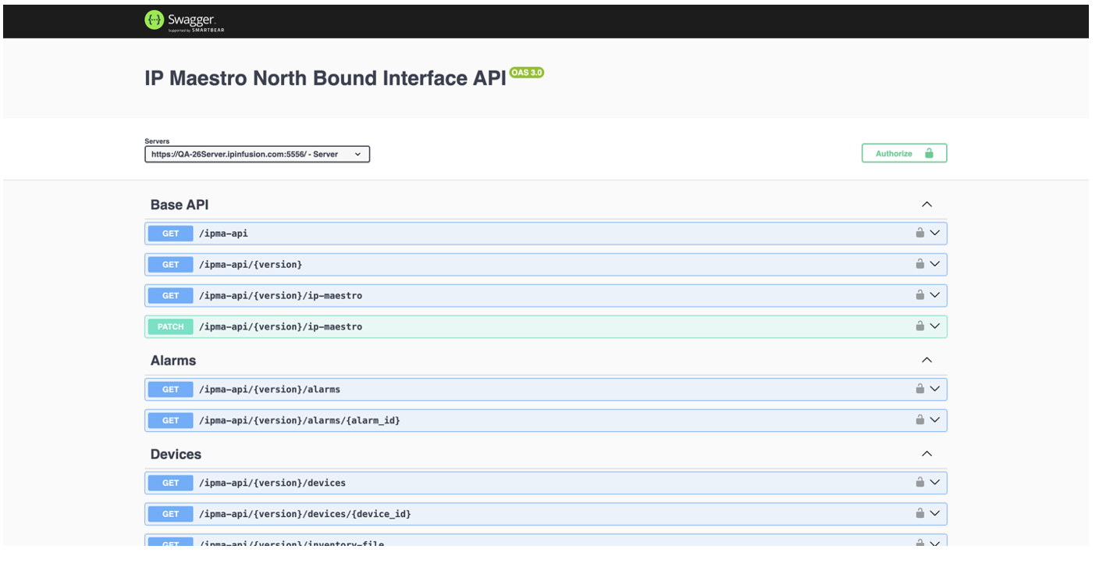Click the alarms/{alarm_id} path text
The image size is (1099, 567).
[300, 420]
